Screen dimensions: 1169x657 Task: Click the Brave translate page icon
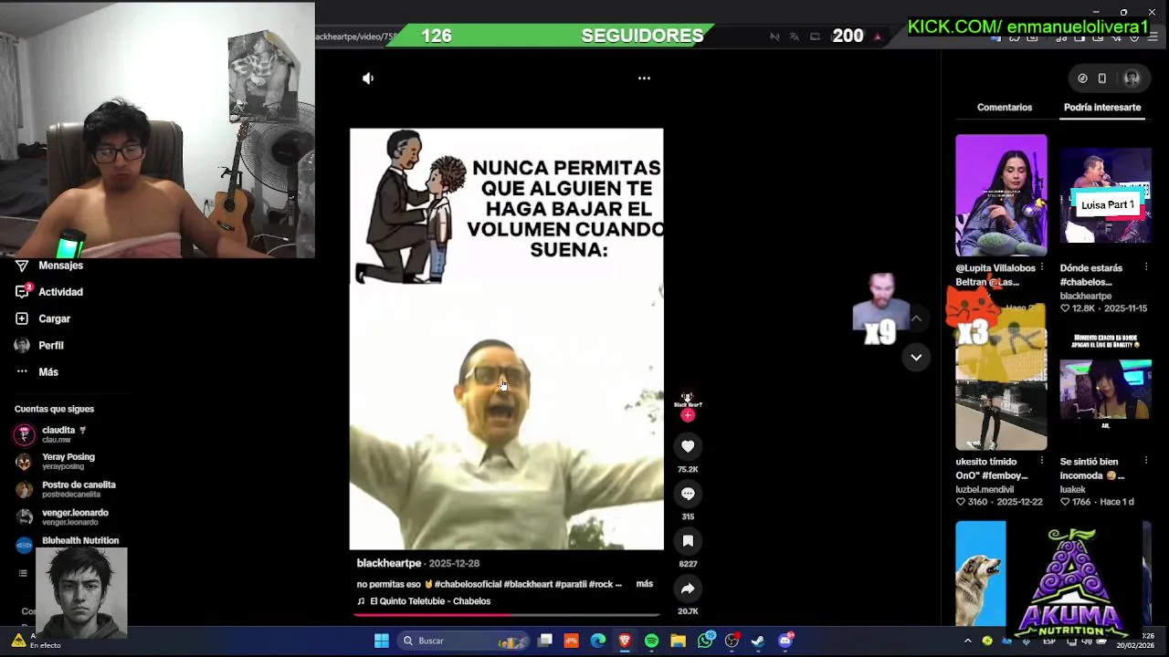[x=794, y=36]
